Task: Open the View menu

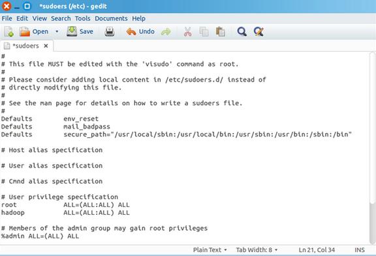Action: 40,18
